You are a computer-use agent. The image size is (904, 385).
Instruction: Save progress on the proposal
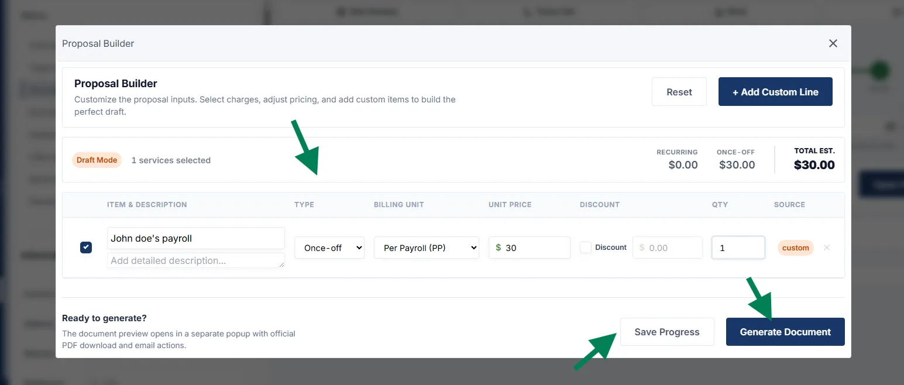pos(667,332)
